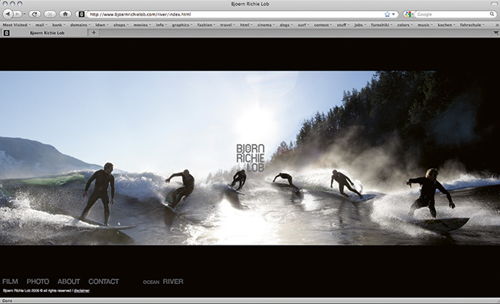Open the graphics bookmarks menu
Image resolution: width=500 pixels, height=304 pixels.
click(x=182, y=25)
